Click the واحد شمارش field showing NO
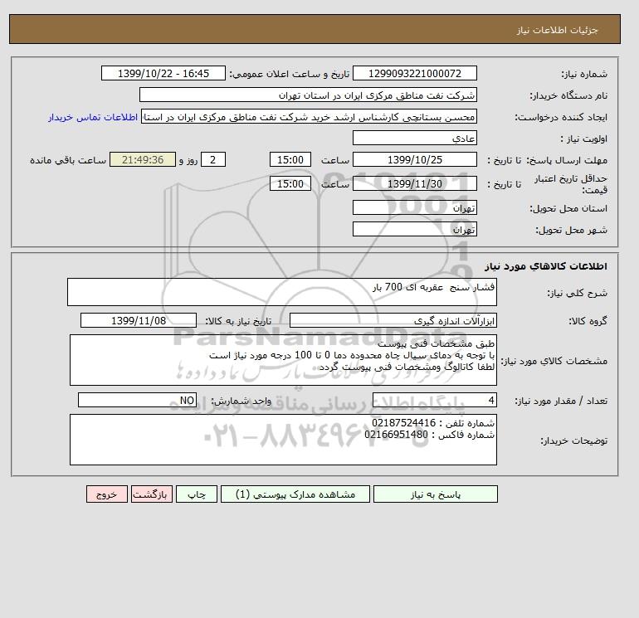 click(x=137, y=400)
